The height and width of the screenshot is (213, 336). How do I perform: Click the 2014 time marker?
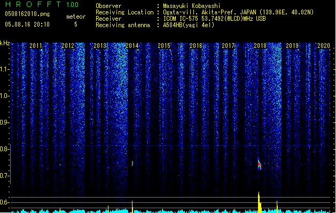[x=132, y=46]
